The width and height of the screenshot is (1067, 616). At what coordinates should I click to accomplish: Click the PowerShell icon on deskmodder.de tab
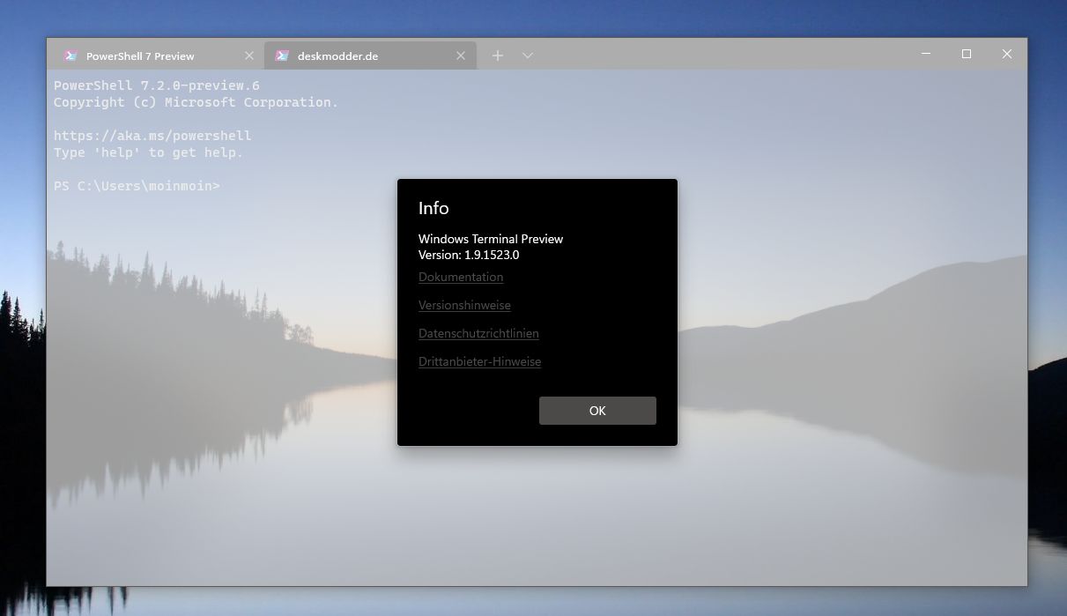282,56
